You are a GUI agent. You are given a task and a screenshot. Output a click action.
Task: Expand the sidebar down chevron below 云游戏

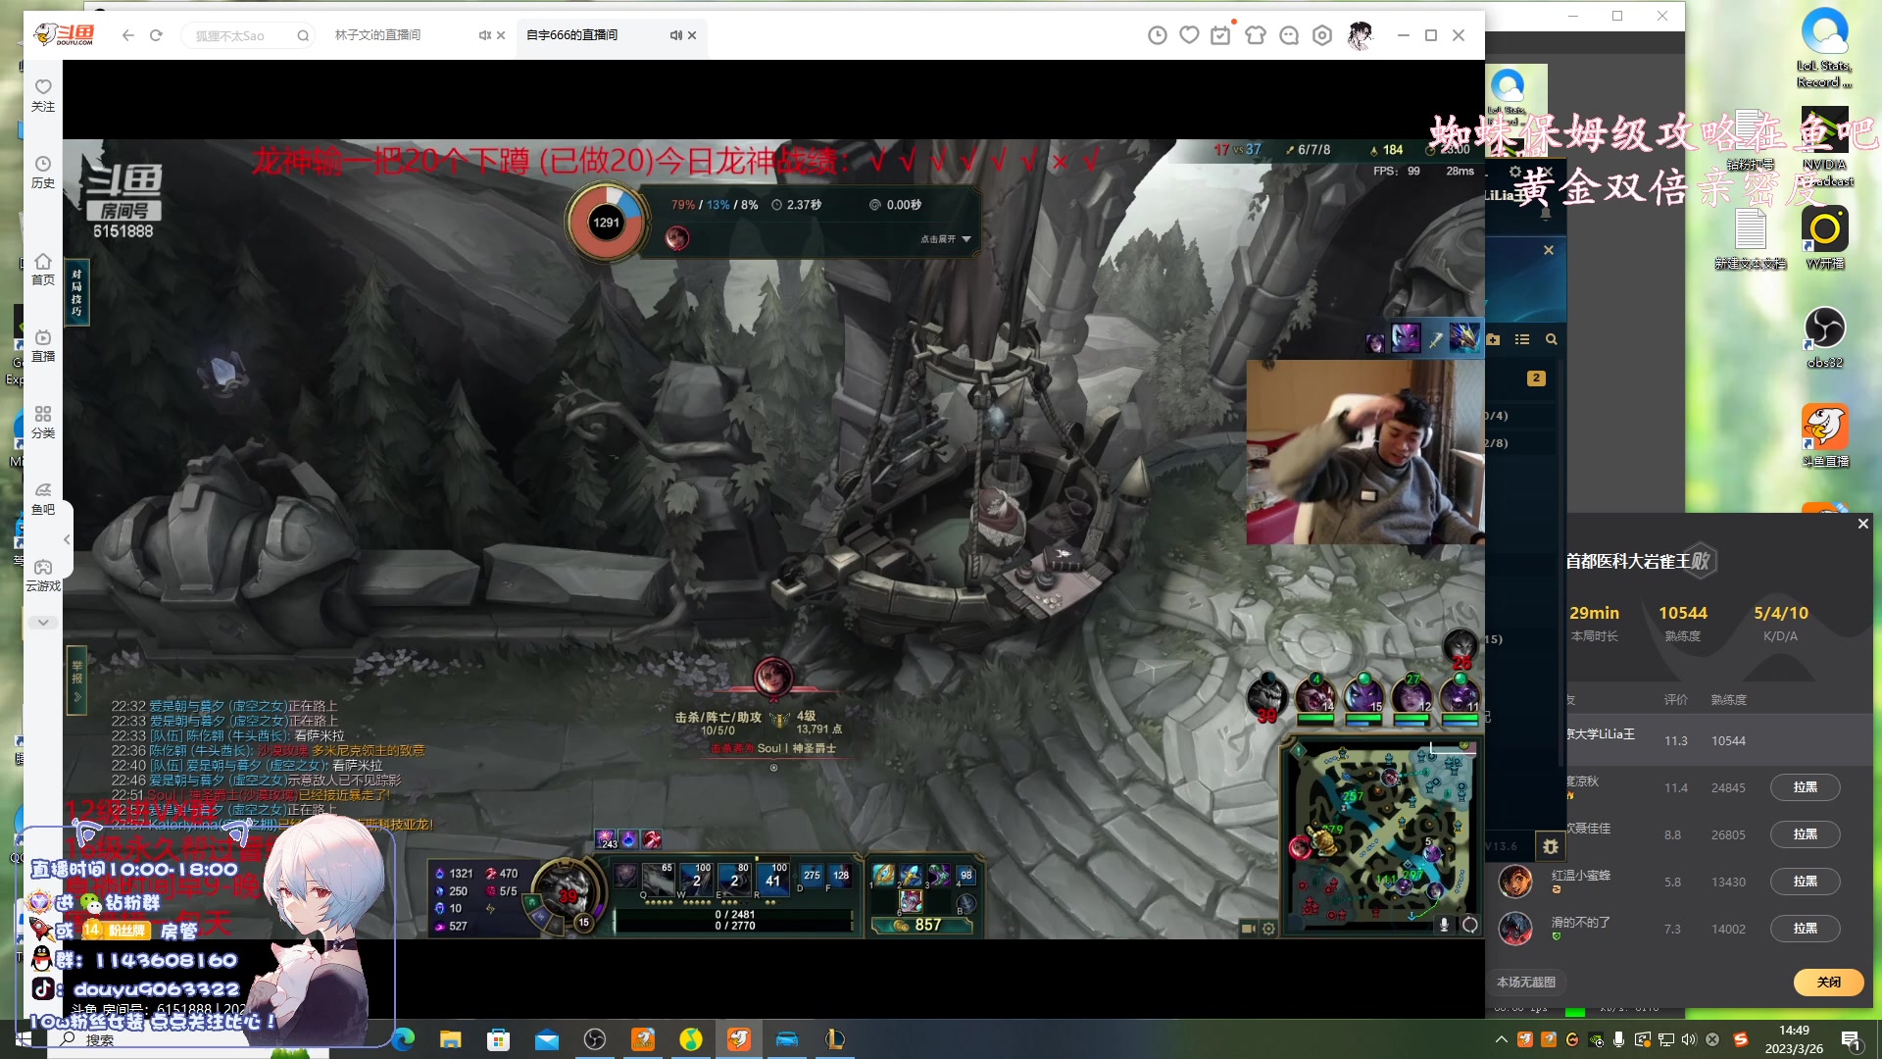pos(43,623)
